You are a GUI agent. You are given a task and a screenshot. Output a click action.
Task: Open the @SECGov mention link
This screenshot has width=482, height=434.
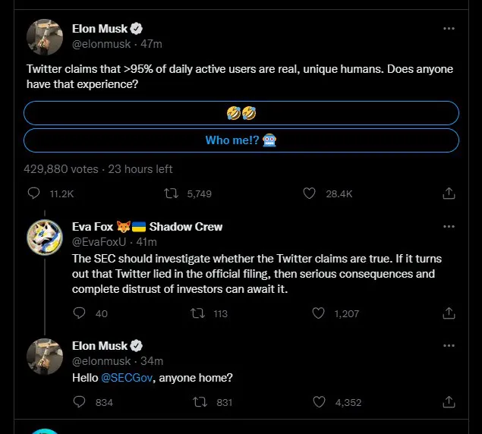tap(125, 377)
